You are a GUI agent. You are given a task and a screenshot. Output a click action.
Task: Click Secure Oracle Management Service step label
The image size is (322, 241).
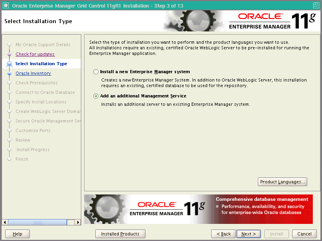click(x=48, y=121)
